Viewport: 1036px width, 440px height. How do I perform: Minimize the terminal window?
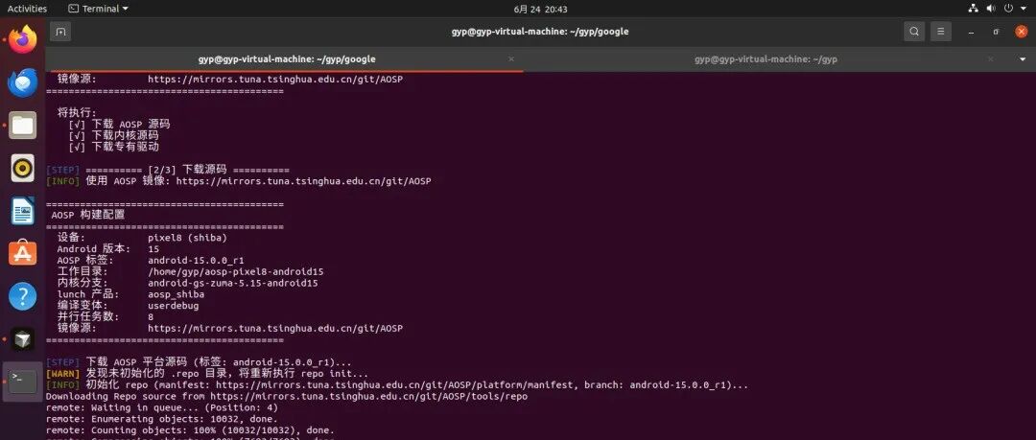coord(972,31)
